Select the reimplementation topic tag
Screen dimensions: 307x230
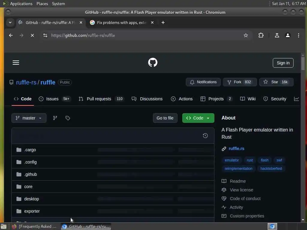[238, 169]
